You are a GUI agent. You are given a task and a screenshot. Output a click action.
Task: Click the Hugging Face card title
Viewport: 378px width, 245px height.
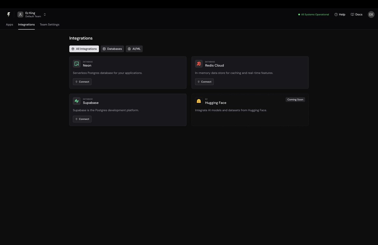point(216,103)
